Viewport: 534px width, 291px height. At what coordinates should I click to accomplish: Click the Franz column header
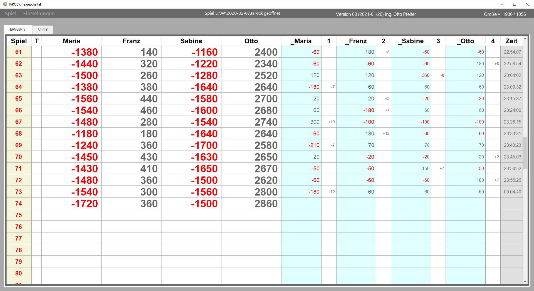coord(131,41)
